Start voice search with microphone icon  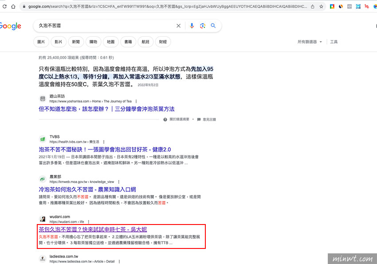[192, 26]
